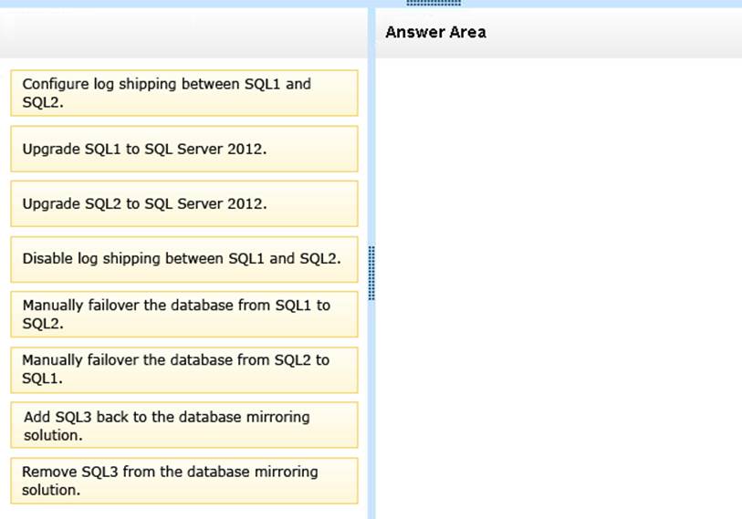Screen dimensions: 742x519
Task: Click the white gap between Upgrade SQL1 and Upgrade SQL2
Action: (183, 176)
